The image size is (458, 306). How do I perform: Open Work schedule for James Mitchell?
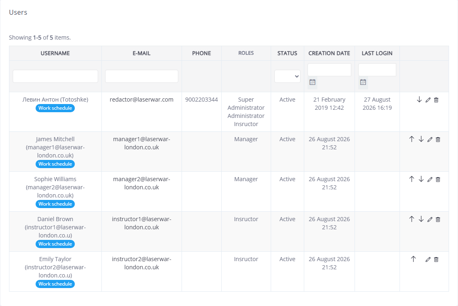[x=55, y=164]
